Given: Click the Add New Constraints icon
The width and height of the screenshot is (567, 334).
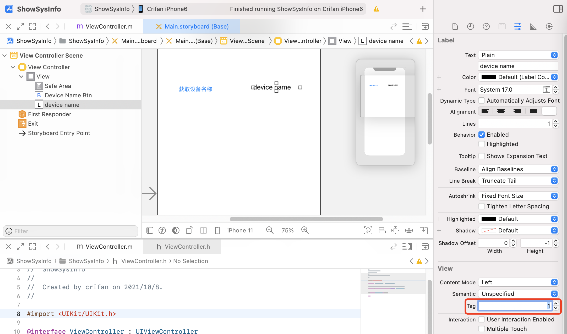Looking at the screenshot, I should [395, 230].
